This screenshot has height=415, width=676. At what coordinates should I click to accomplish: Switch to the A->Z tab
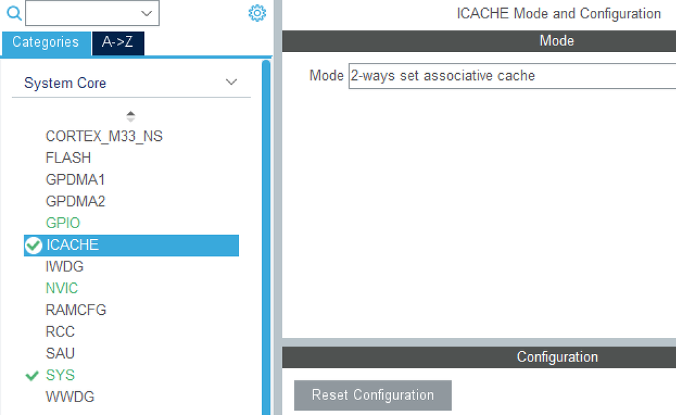click(x=118, y=42)
